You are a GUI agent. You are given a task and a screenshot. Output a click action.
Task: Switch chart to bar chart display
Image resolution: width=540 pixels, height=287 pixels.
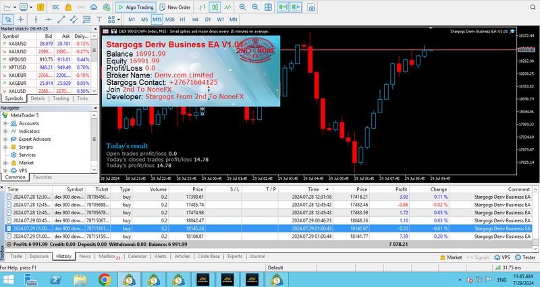(x=202, y=7)
